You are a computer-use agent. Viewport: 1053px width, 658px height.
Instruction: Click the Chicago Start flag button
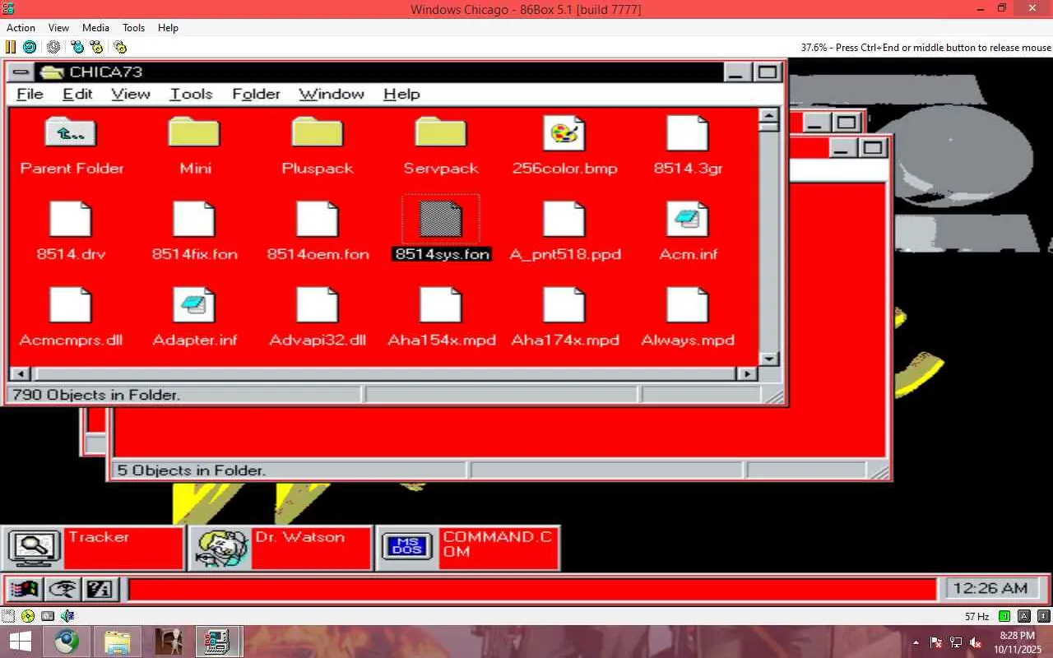click(25, 589)
